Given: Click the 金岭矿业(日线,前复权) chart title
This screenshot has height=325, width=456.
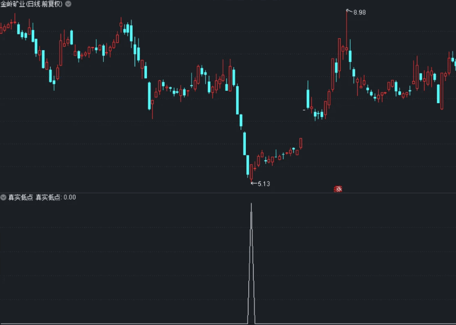Looking at the screenshot, I should click(x=32, y=4).
